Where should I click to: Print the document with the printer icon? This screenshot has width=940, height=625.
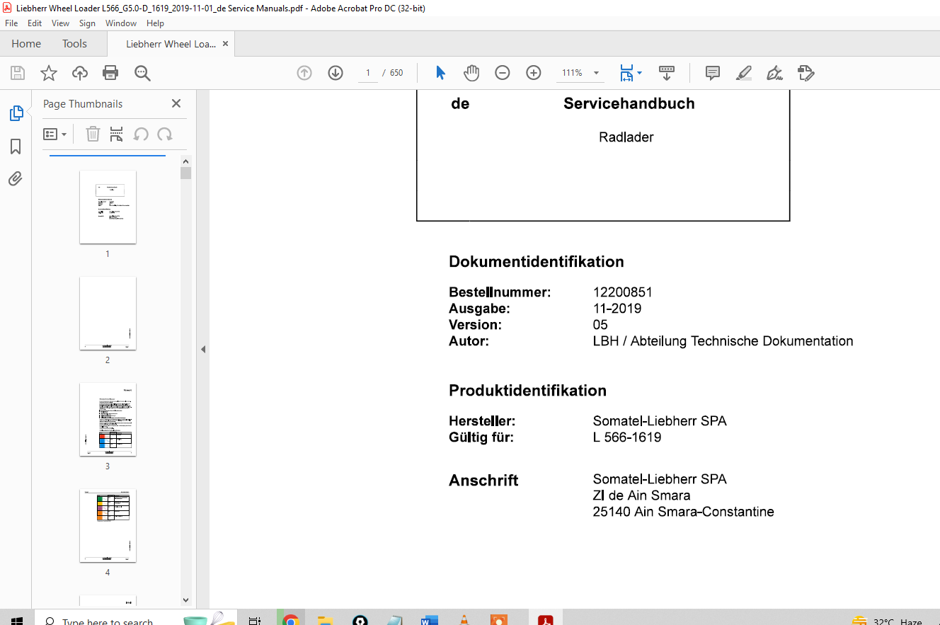110,73
